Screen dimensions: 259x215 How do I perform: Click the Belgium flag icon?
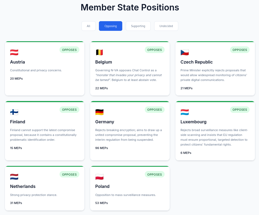tap(99, 52)
